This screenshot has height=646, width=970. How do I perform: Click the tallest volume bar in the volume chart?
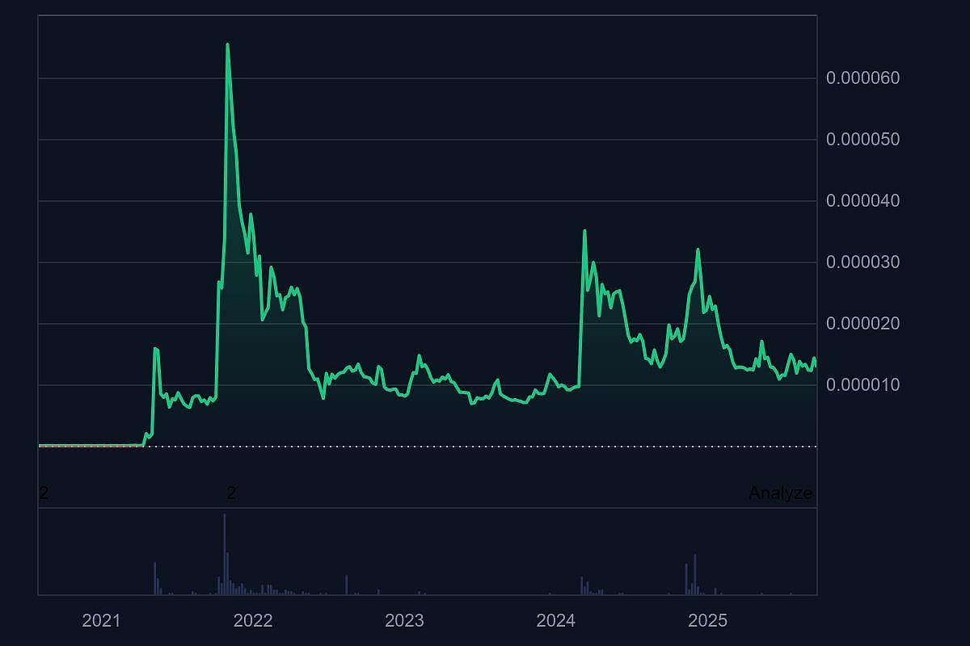(x=225, y=554)
